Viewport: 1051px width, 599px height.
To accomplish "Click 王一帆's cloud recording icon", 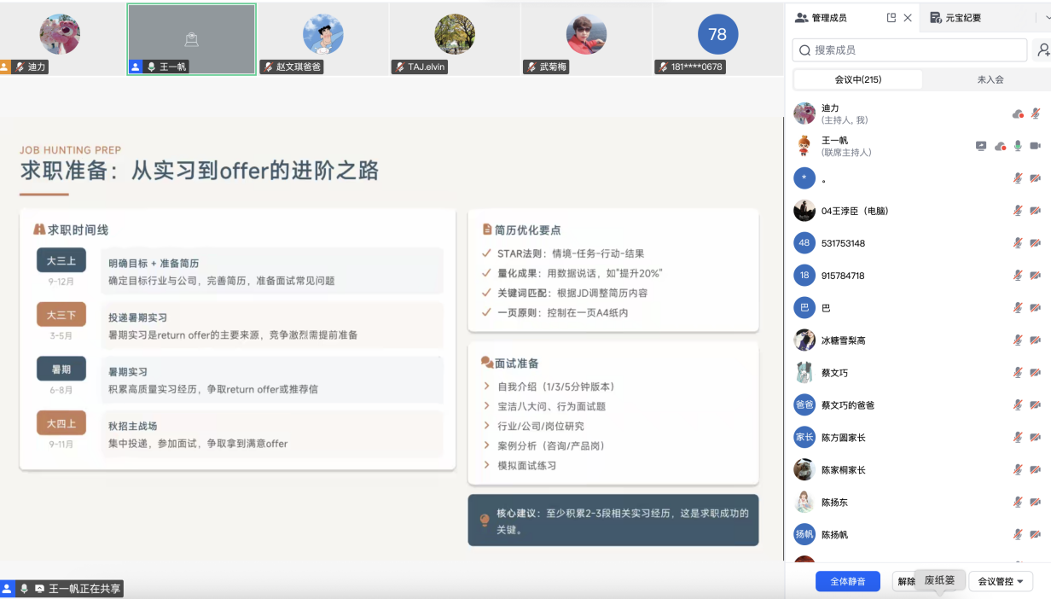I will point(1000,146).
